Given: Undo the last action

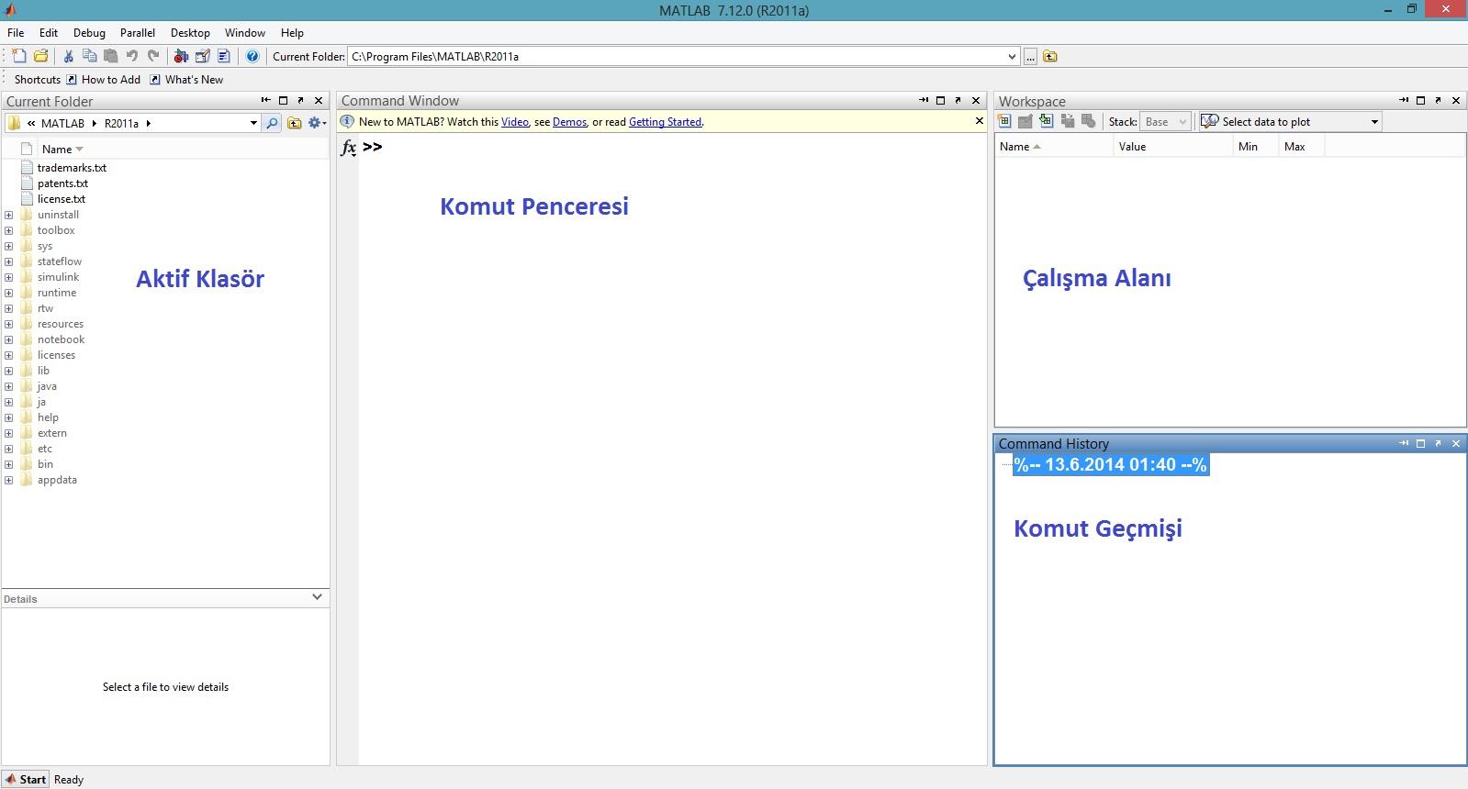Looking at the screenshot, I should click(132, 56).
